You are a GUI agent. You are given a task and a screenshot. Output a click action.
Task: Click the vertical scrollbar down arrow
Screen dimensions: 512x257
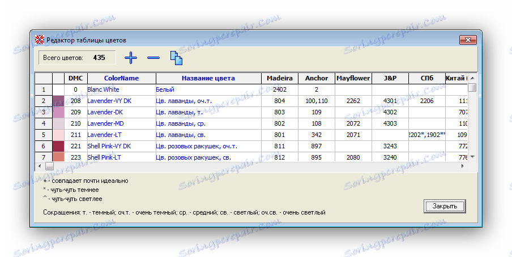pos(472,157)
